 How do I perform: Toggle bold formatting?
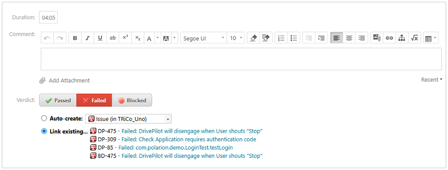75,38
